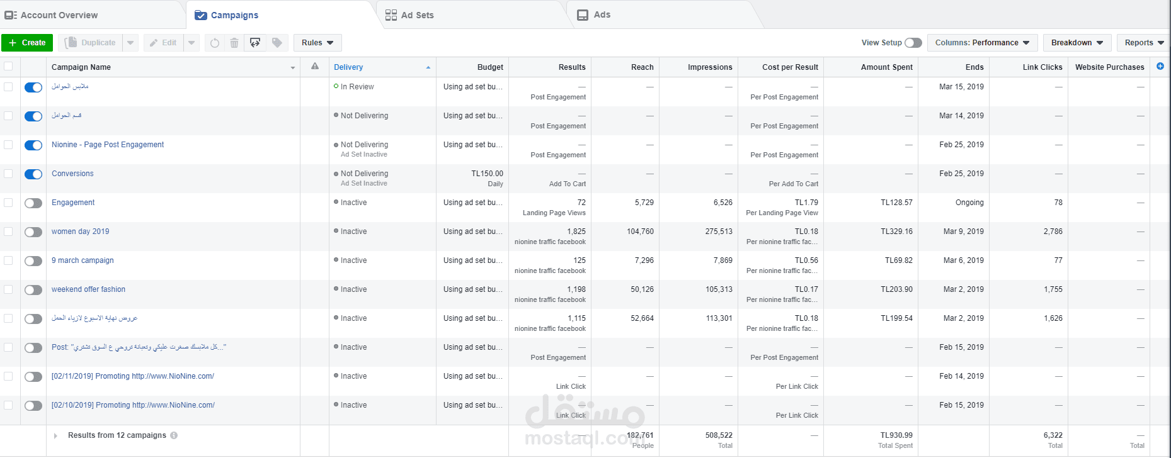1171x458 pixels.
Task: Turn on the women day 2019 switch
Action: (x=33, y=232)
